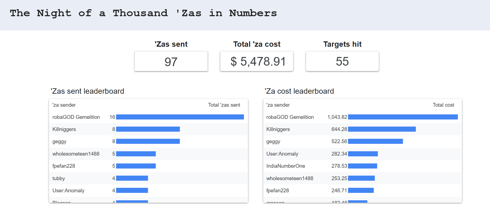Select robaGOD Gemelition in 'Zas sent leaderboard
The height and width of the screenshot is (212, 490).
[76, 117]
